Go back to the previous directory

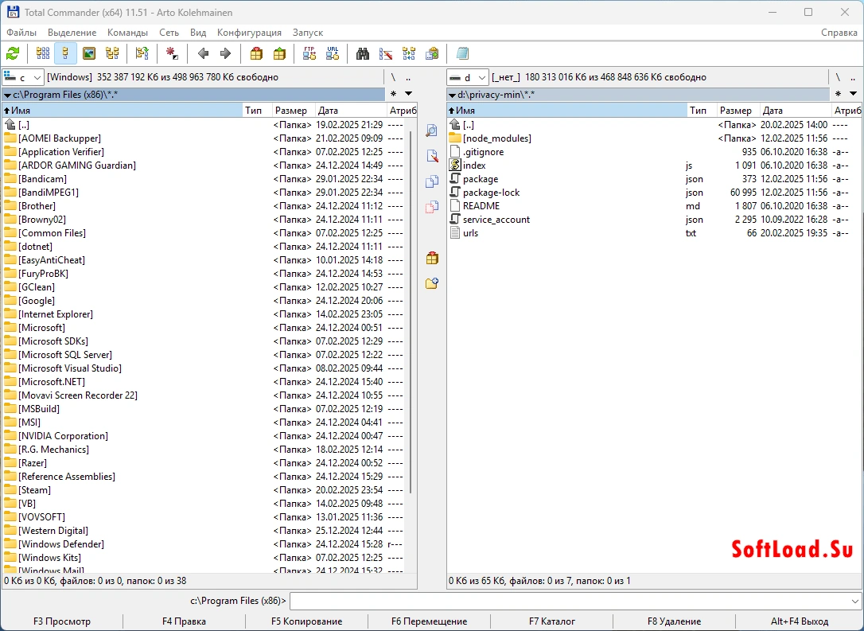203,54
